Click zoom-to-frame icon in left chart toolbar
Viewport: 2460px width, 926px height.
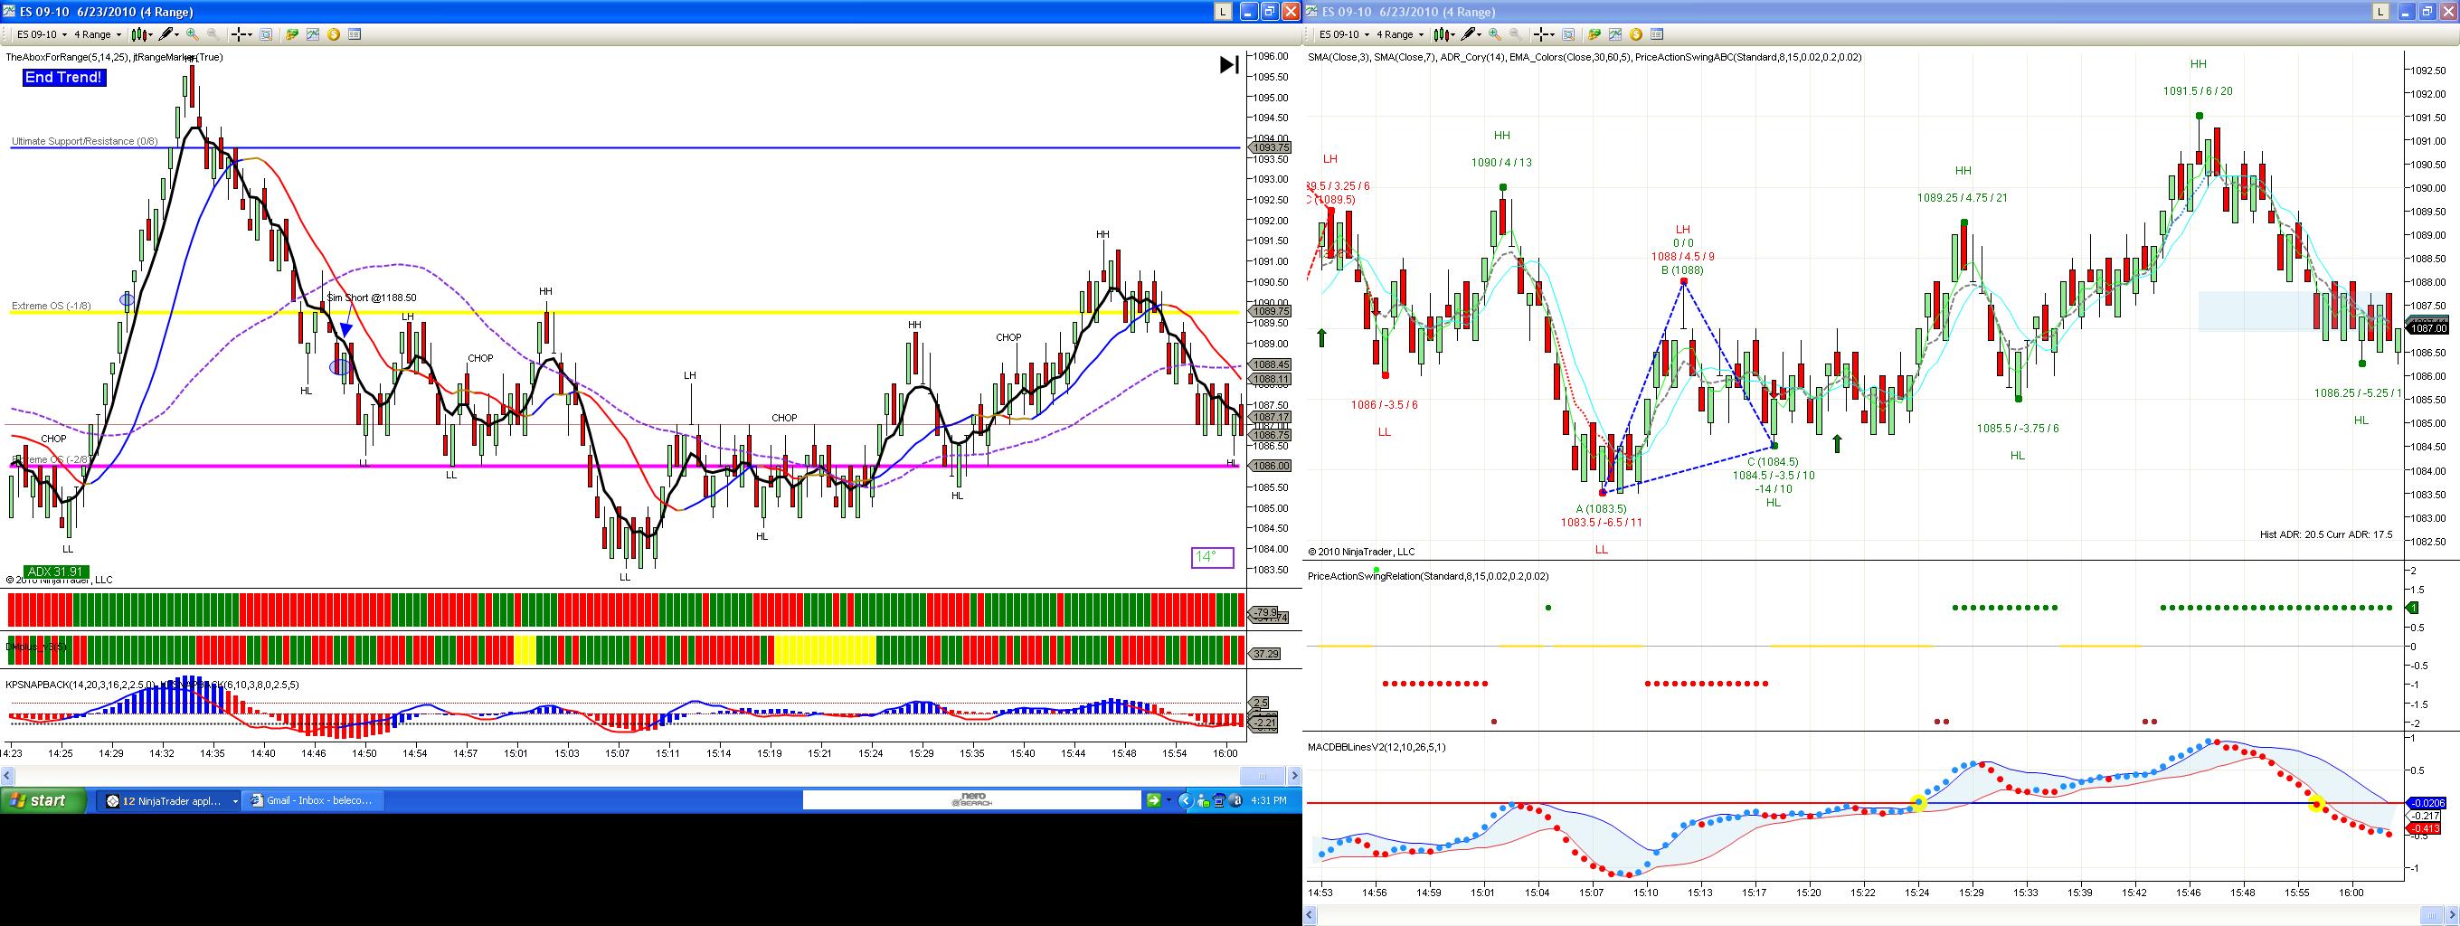point(266,34)
